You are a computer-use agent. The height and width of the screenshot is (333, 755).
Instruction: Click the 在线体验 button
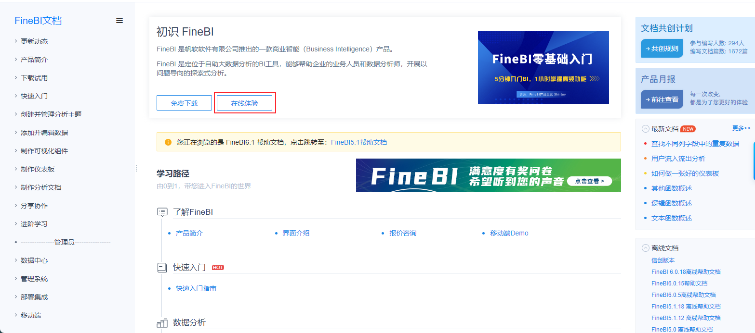[x=244, y=103]
